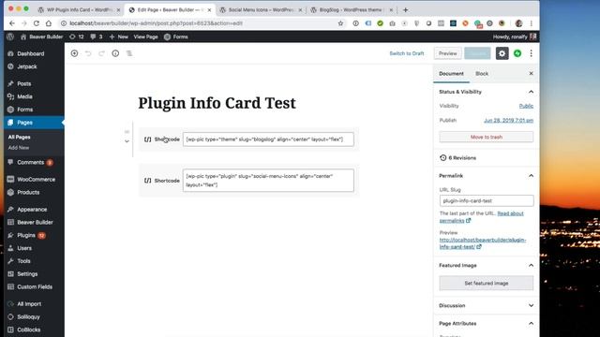Click the URL Slug input field

pos(487,200)
